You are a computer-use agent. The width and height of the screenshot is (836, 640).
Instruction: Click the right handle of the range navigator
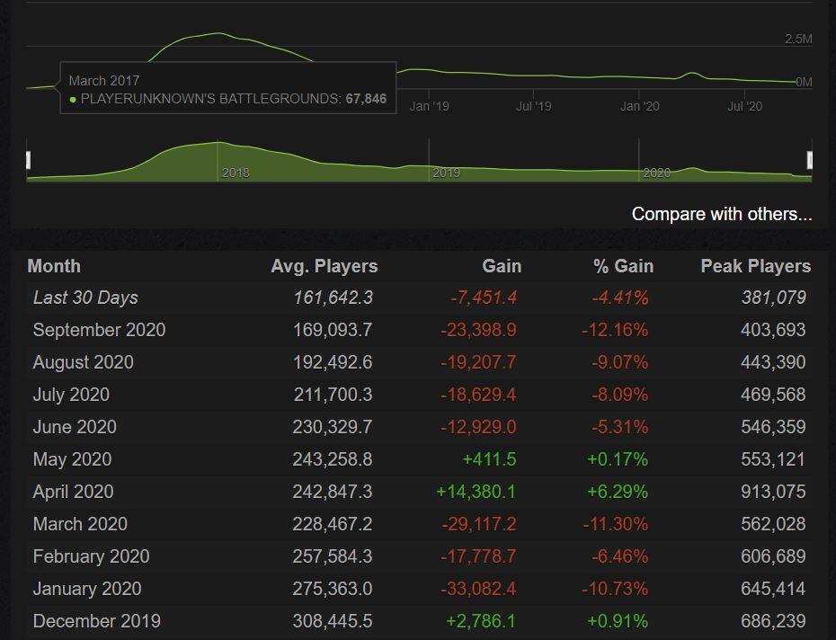point(810,160)
